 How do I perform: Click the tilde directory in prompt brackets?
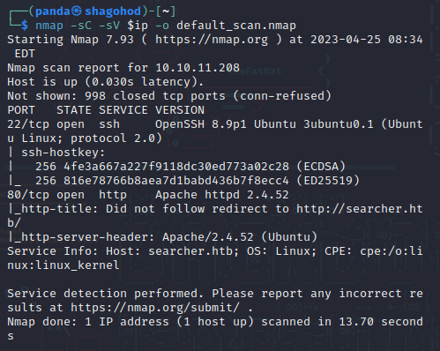(x=166, y=11)
